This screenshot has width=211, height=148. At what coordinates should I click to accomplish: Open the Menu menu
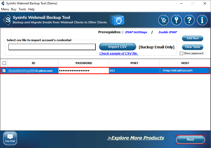5,9
